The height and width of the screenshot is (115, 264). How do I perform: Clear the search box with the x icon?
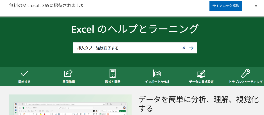coord(184,48)
